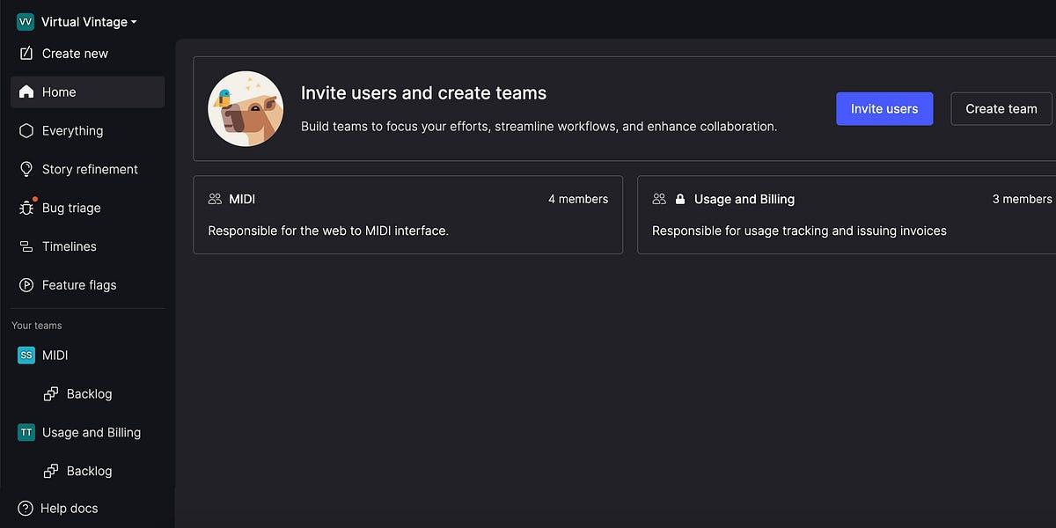This screenshot has width=1056, height=528.
Task: Open the MIDI team card
Action: pos(407,215)
